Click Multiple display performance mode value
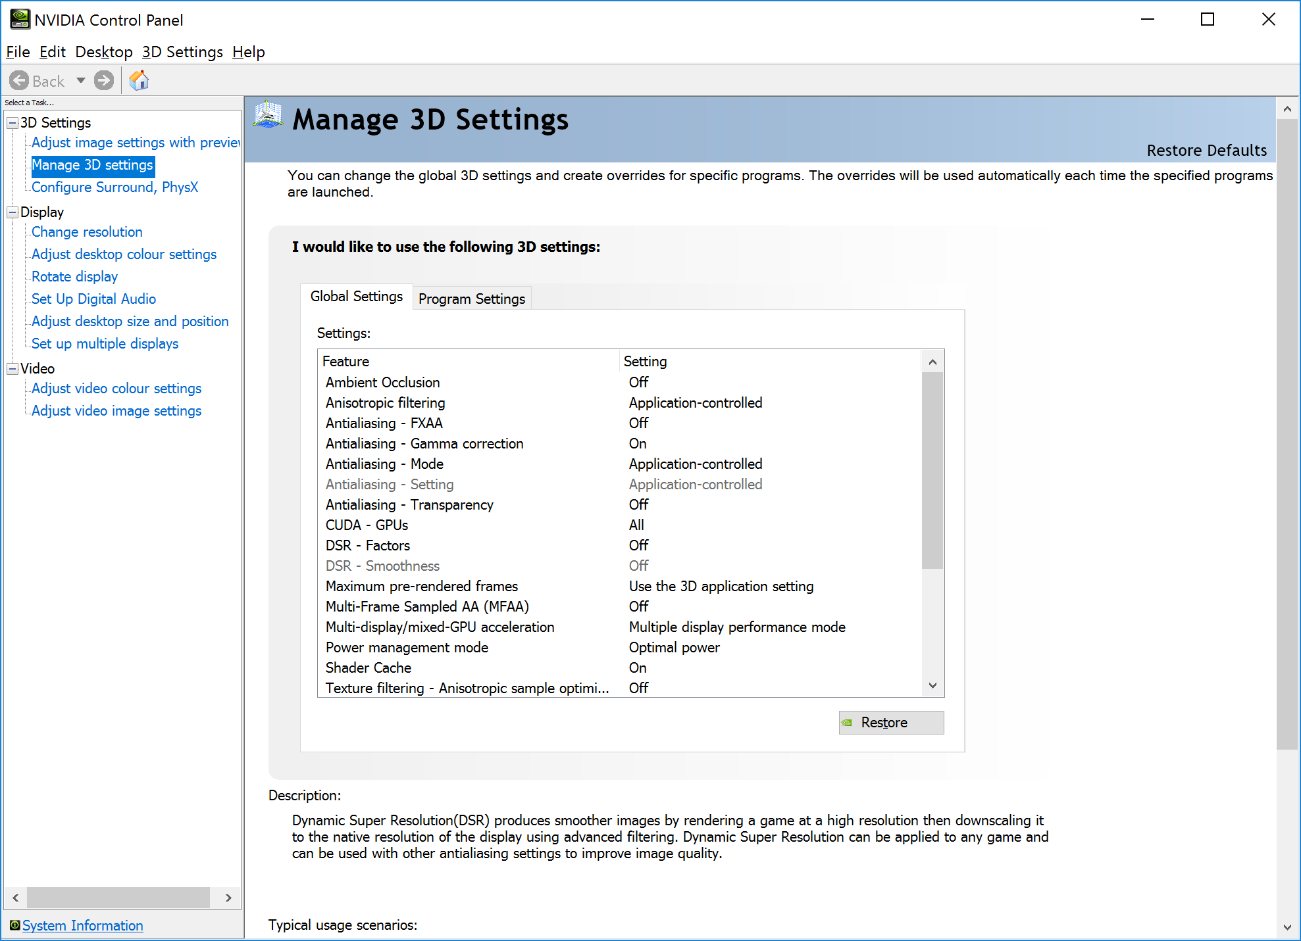Screen dimensions: 1301x941 (x=737, y=627)
